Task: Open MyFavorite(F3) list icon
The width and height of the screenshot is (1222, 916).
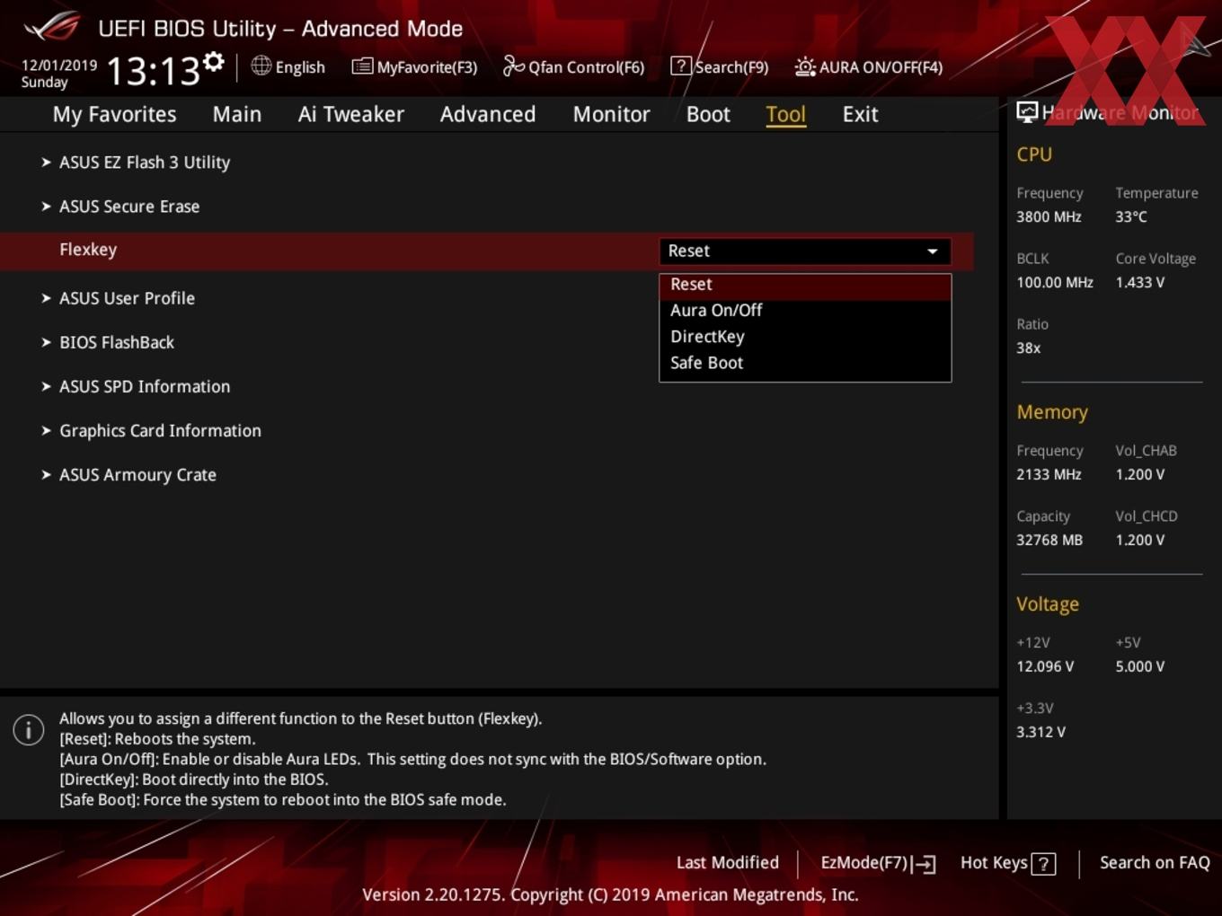Action: [362, 66]
